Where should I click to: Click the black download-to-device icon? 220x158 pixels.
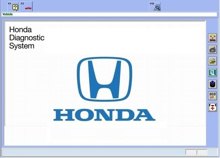[213, 84]
